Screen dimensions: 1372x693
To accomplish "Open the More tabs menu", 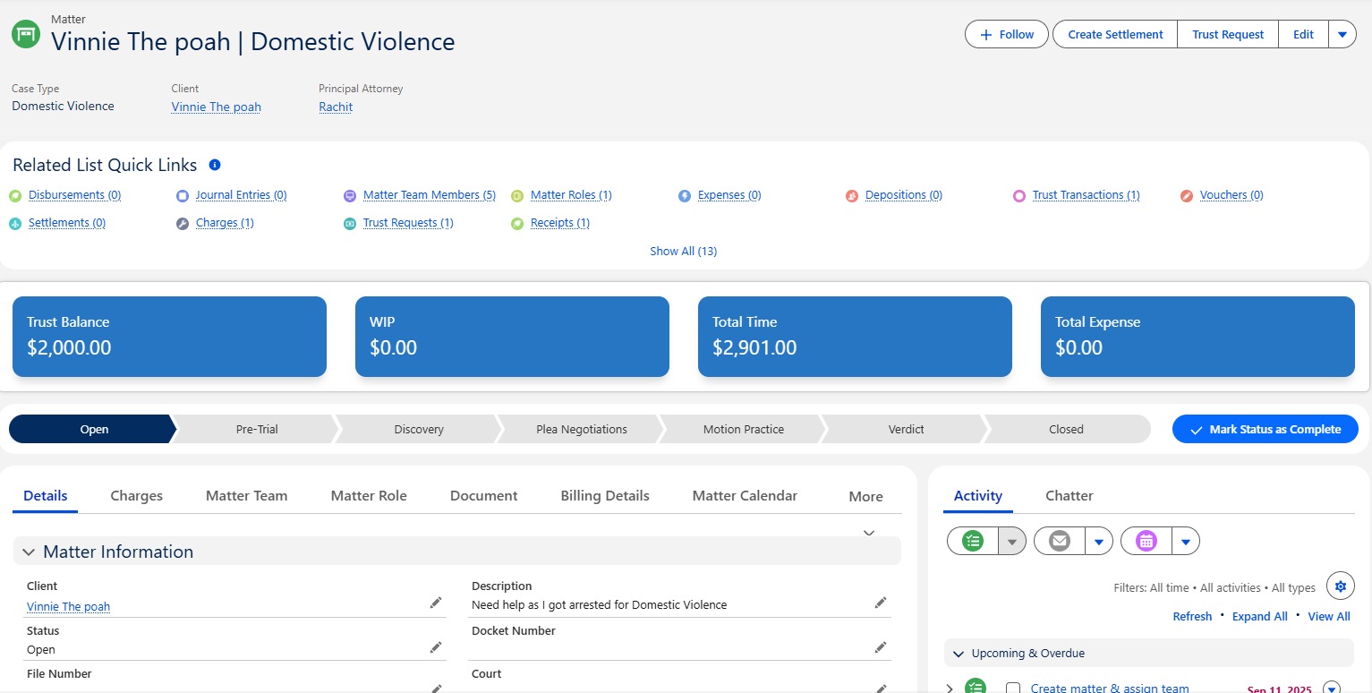I will 865,496.
